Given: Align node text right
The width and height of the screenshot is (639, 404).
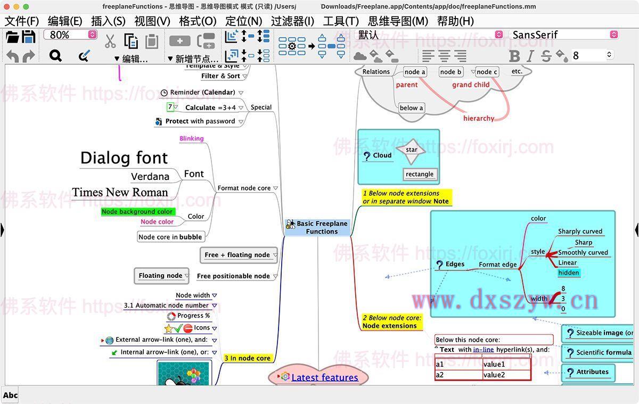Looking at the screenshot, I should 461,55.
